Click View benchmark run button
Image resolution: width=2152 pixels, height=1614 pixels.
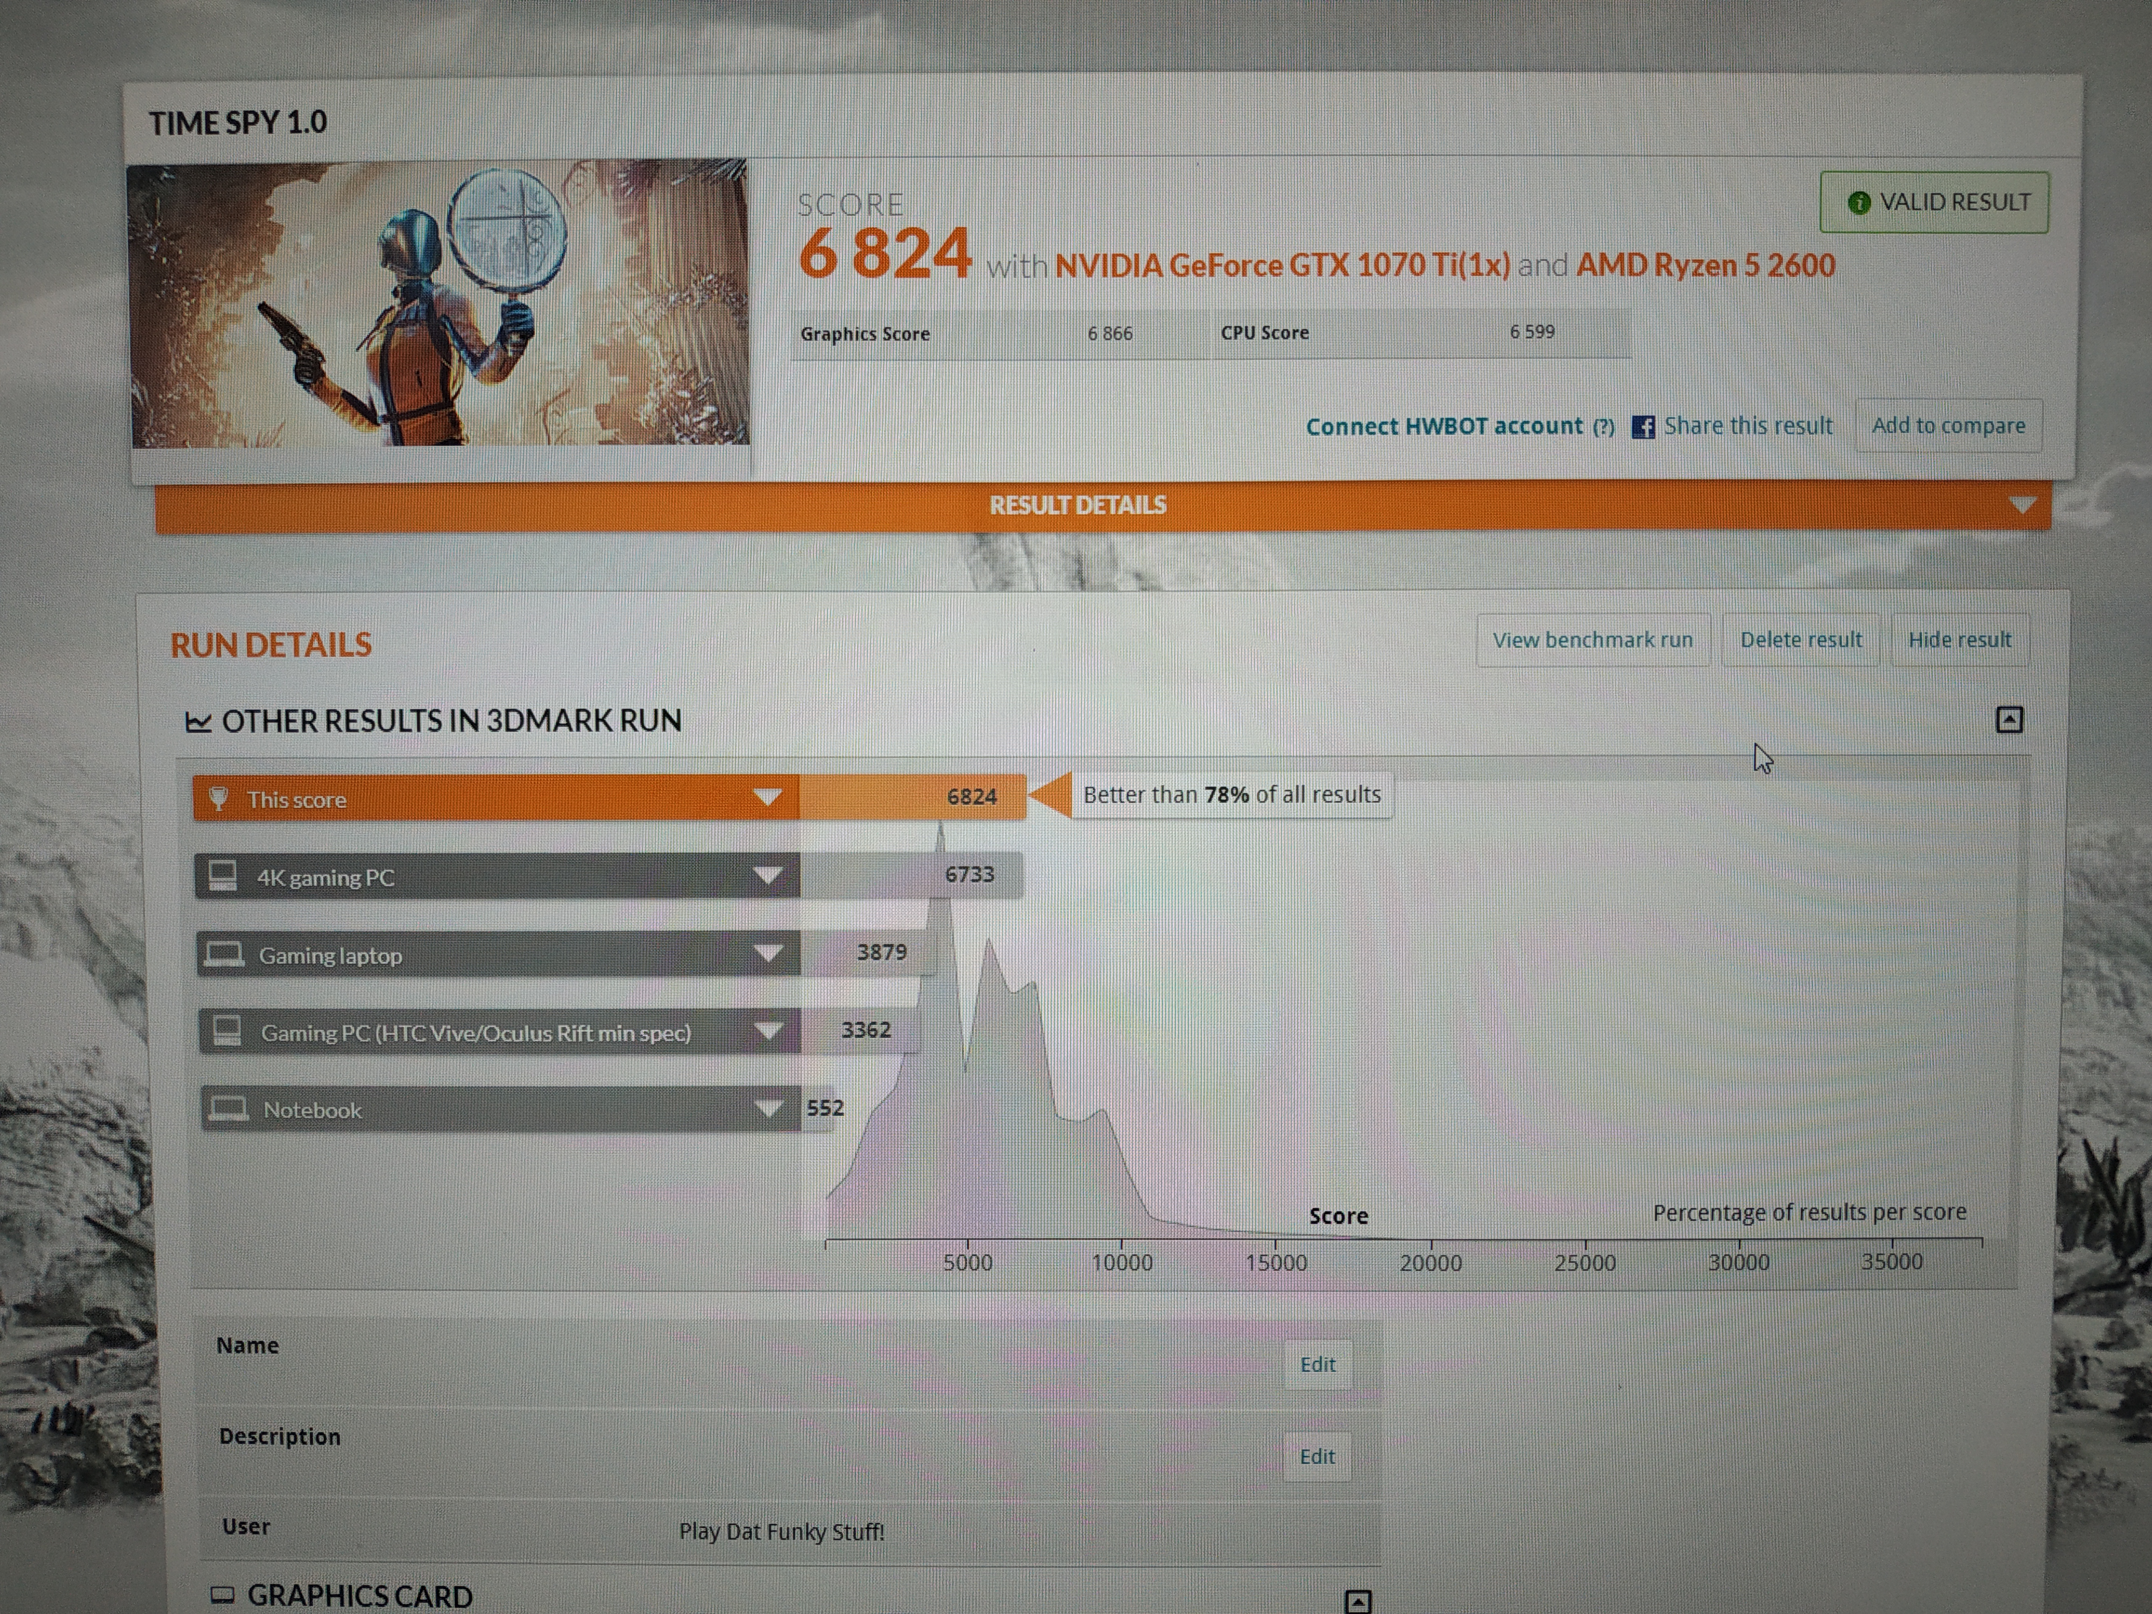tap(1592, 640)
